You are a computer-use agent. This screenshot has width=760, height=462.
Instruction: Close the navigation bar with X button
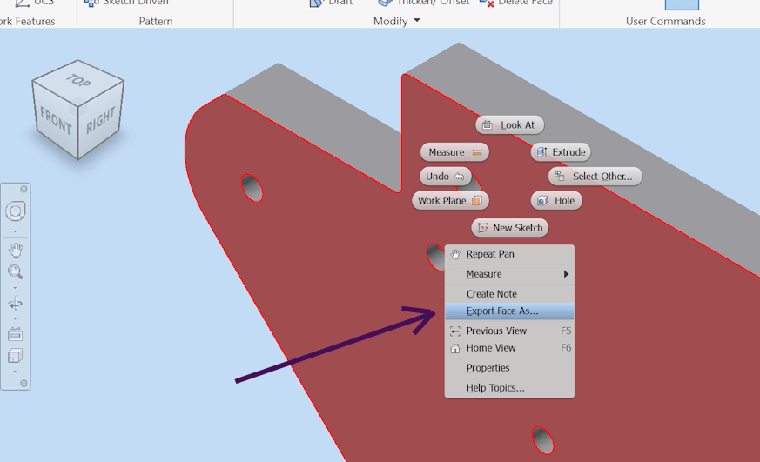click(24, 189)
